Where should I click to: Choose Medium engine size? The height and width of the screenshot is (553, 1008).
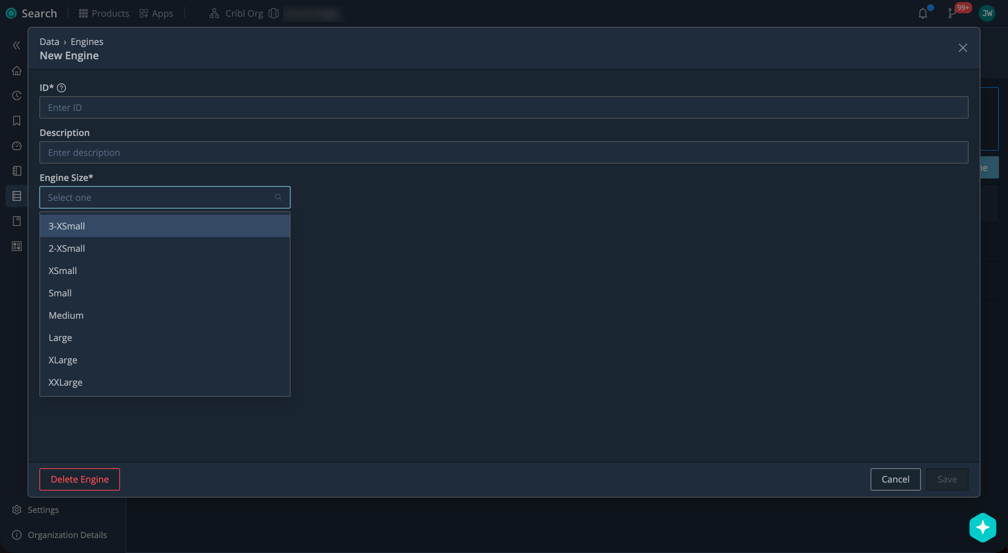pos(165,315)
